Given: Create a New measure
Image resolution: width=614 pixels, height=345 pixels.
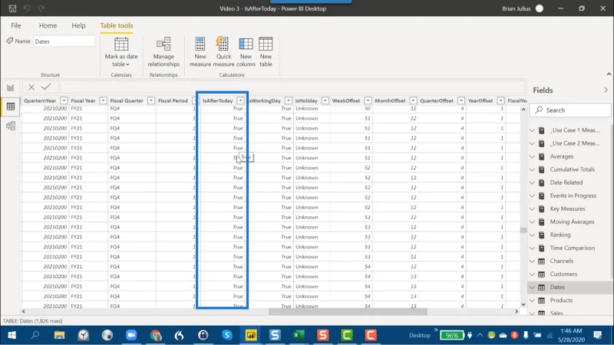Looking at the screenshot, I should pos(200,52).
